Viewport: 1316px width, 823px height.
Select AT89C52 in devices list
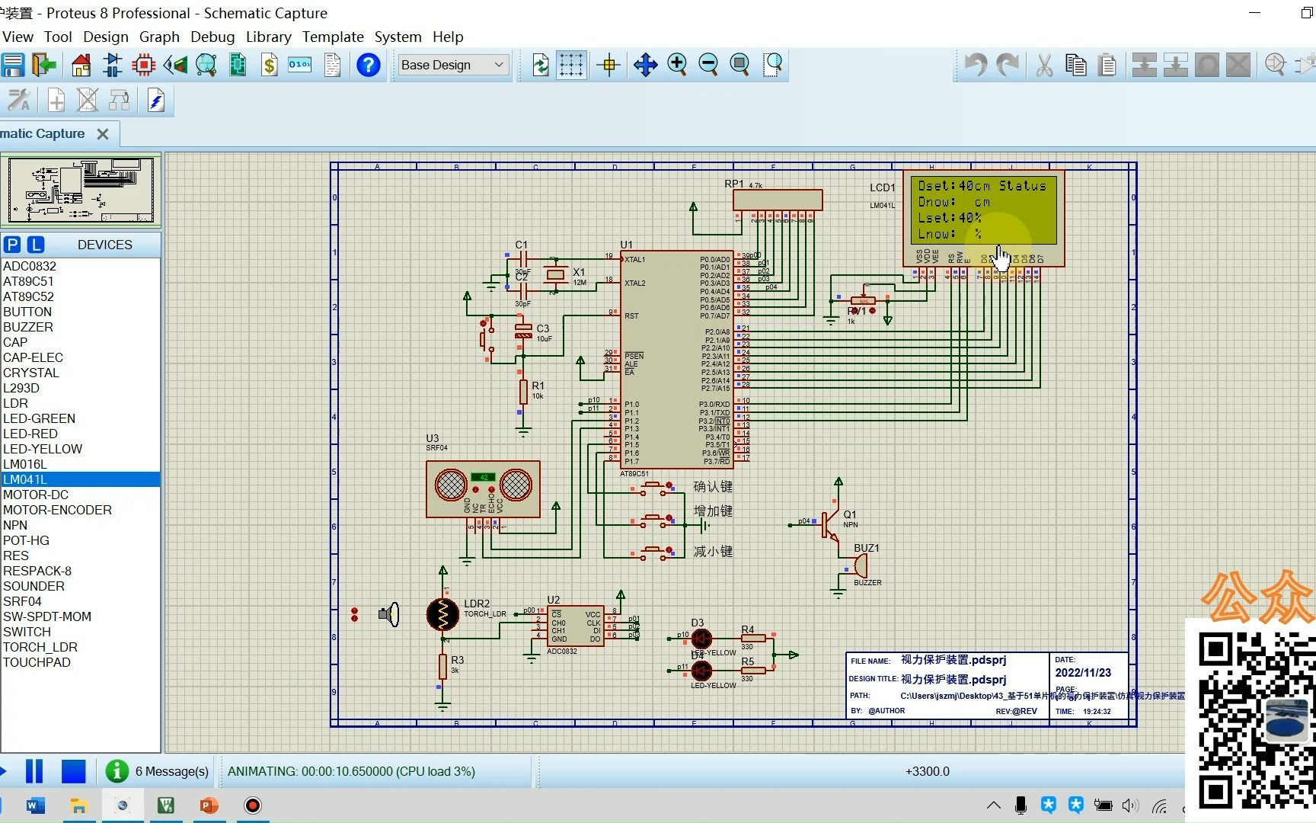(x=81, y=296)
